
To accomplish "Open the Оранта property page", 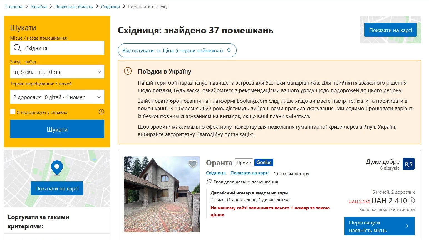I will (x=219, y=163).
